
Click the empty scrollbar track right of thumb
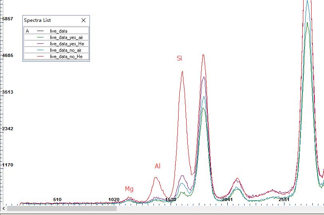pyautogui.click(x=220, y=208)
